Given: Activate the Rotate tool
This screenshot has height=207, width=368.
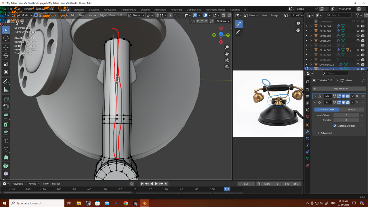Looking at the screenshot, I should pyautogui.click(x=6, y=56).
